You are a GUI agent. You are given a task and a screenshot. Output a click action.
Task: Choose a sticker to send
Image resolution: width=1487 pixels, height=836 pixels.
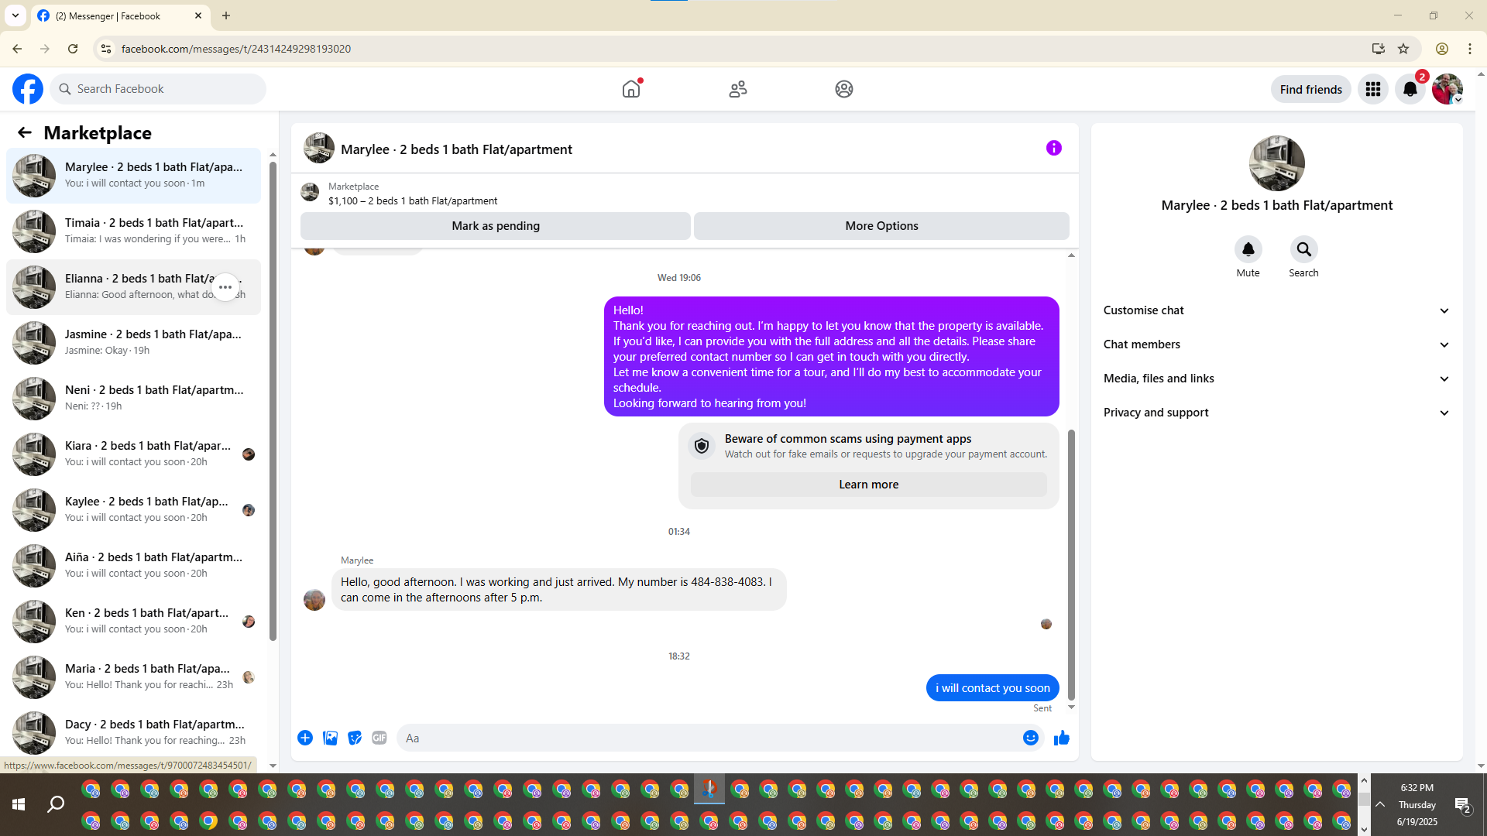pos(355,738)
